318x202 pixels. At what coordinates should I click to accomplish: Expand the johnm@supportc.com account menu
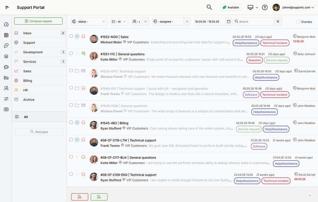(293, 7)
